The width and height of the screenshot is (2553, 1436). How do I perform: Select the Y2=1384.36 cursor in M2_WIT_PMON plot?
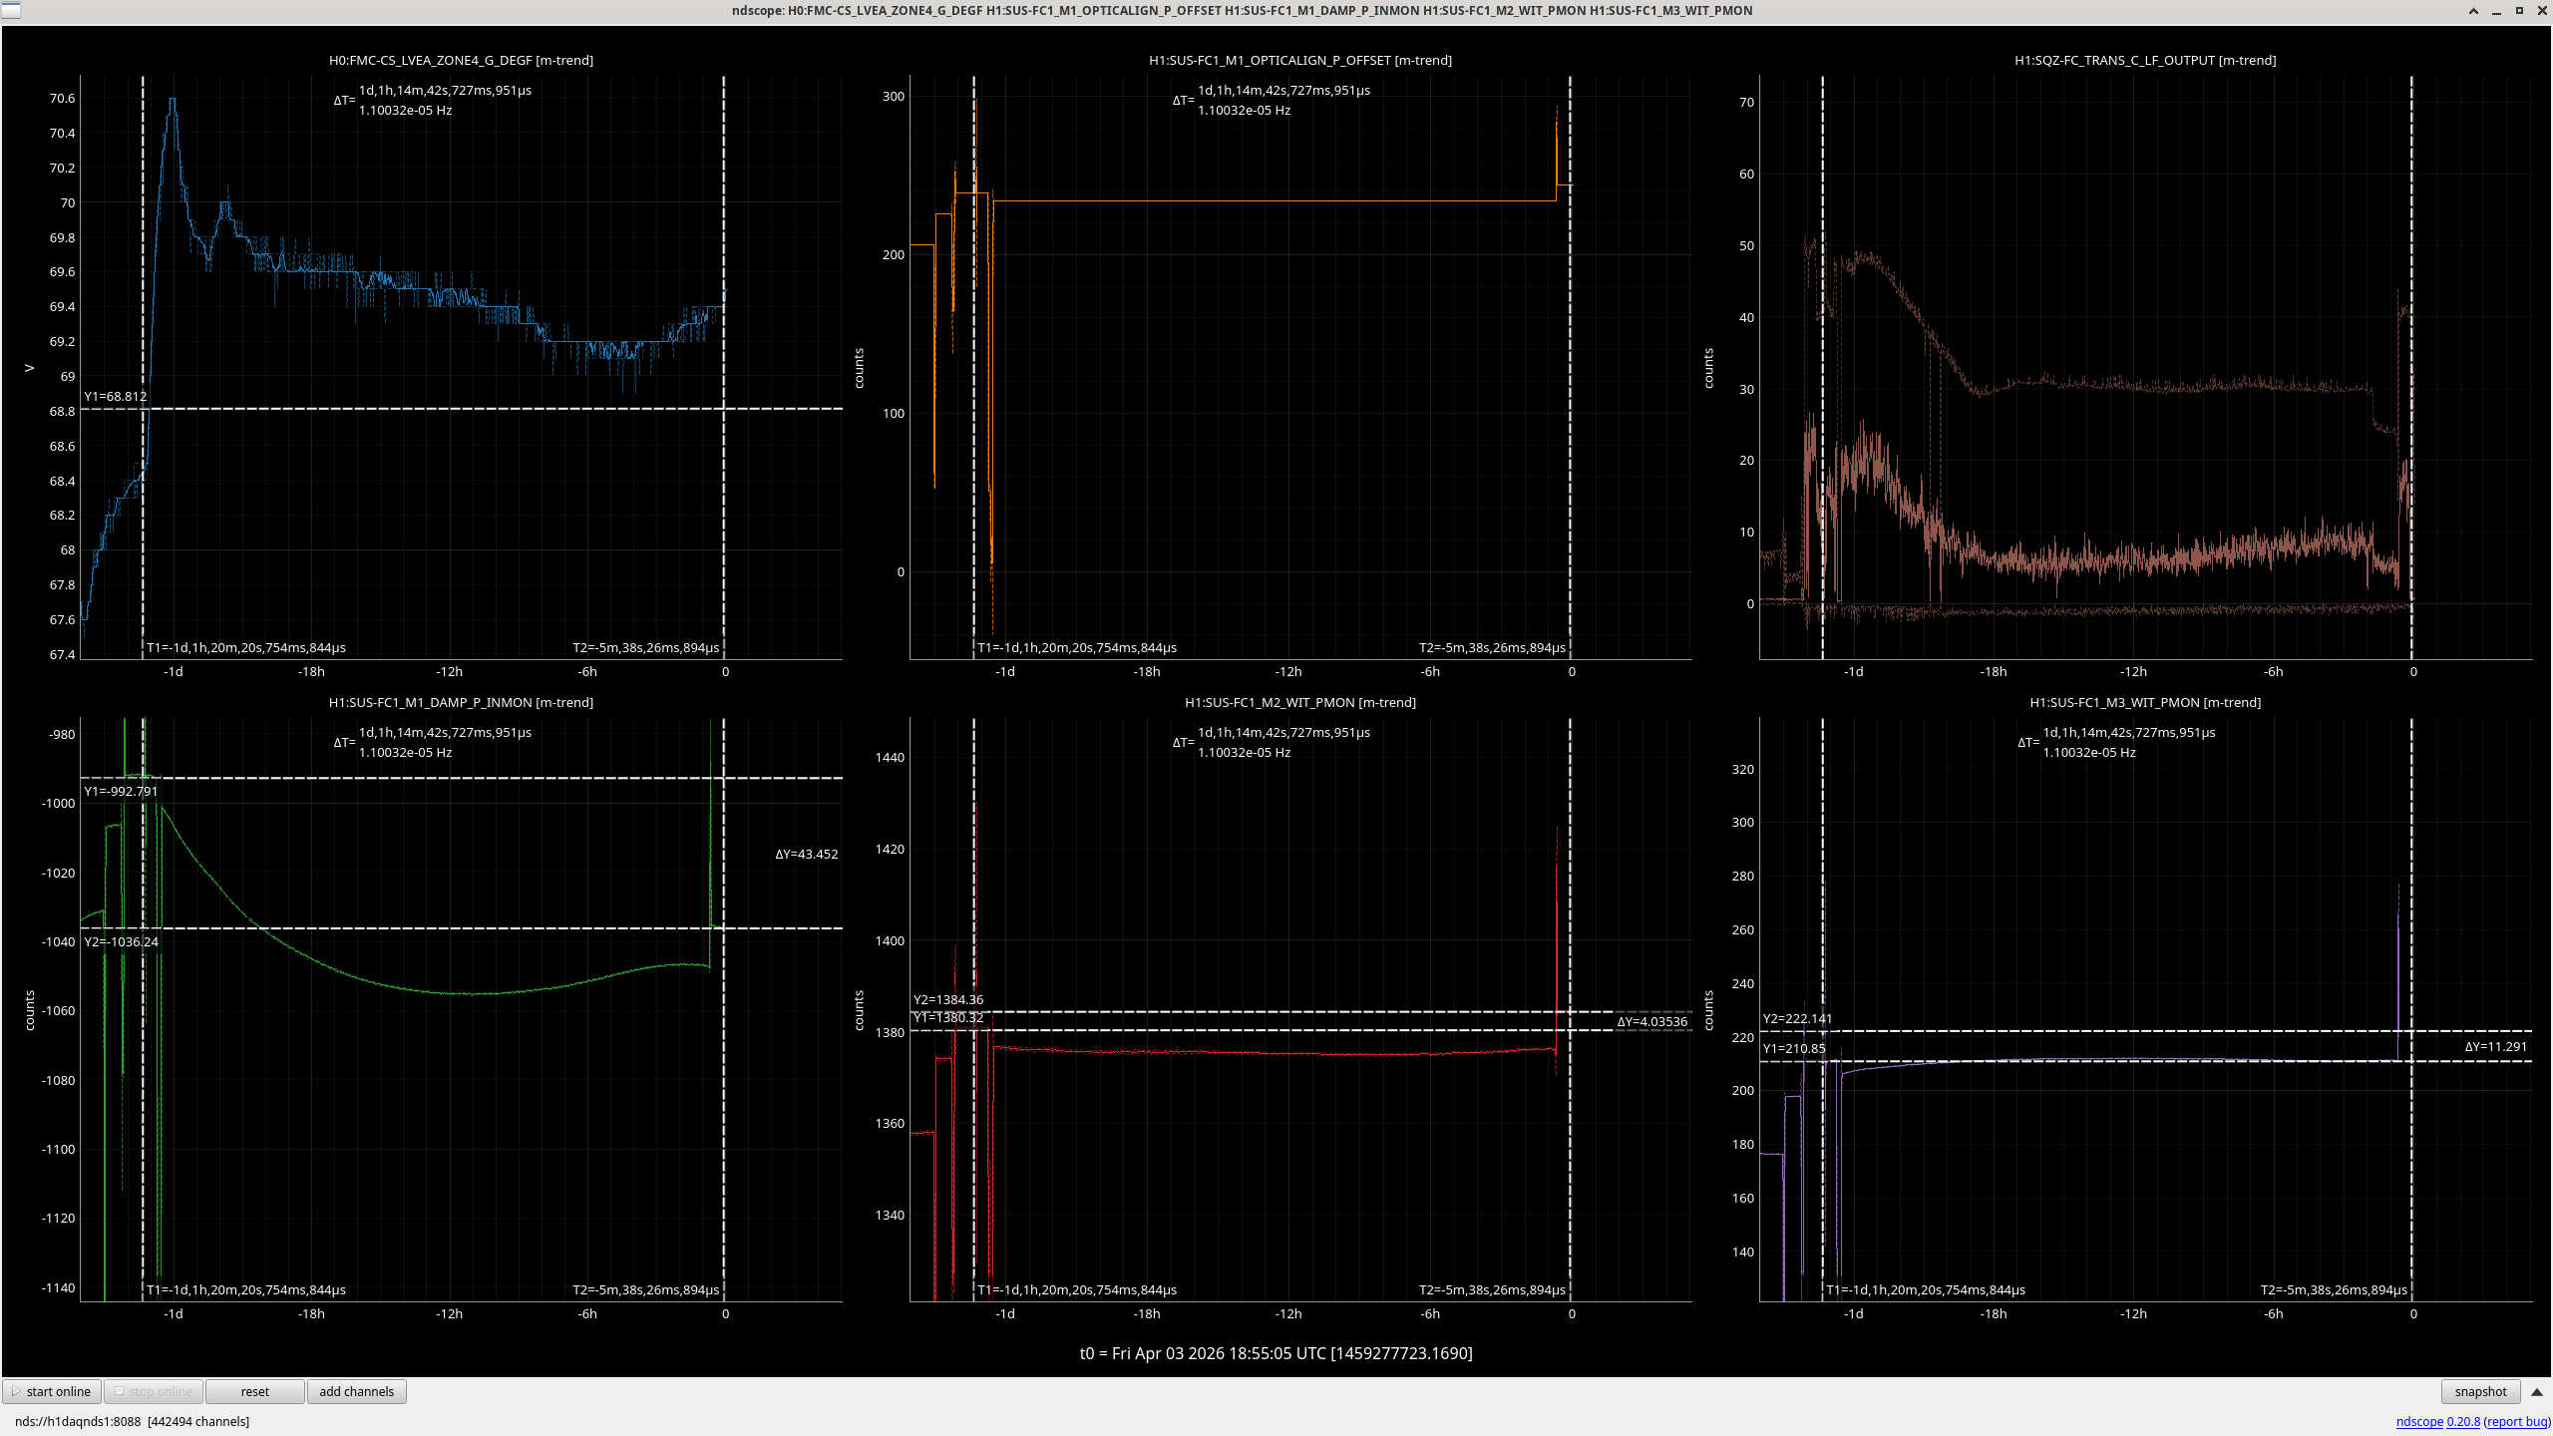(x=948, y=999)
